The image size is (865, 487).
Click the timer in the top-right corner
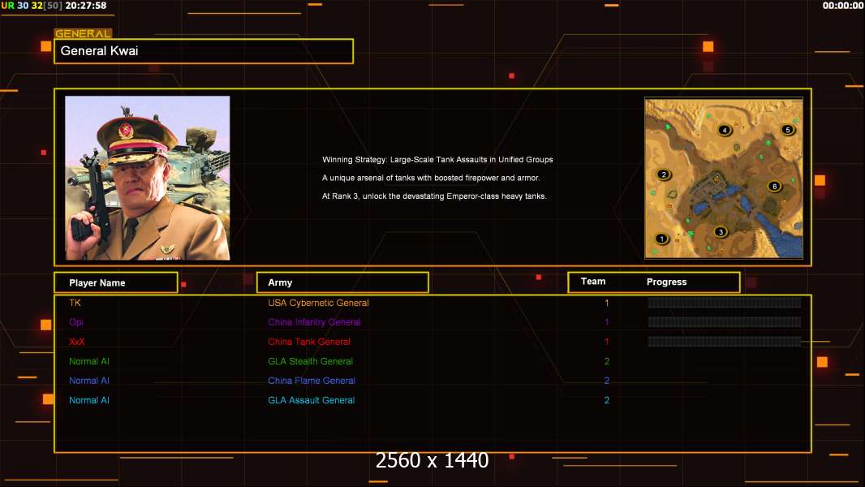(x=842, y=6)
